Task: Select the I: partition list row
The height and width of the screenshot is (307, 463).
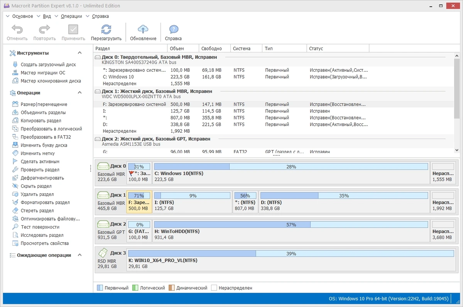Action: pyautogui.click(x=274, y=111)
